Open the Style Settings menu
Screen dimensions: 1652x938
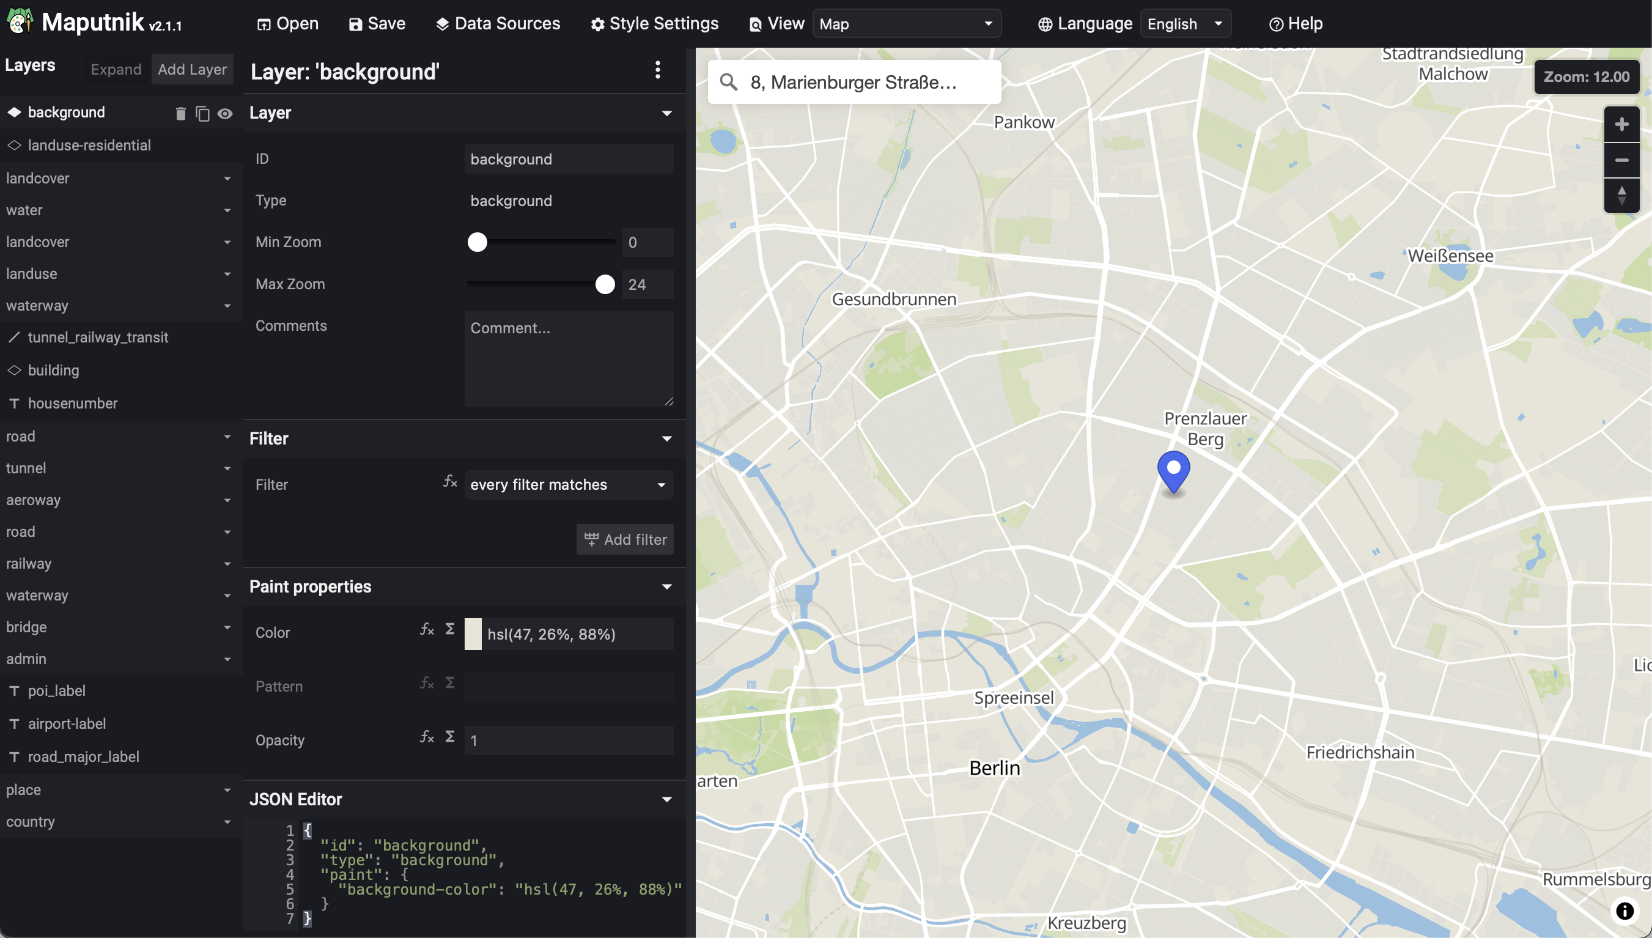point(654,24)
